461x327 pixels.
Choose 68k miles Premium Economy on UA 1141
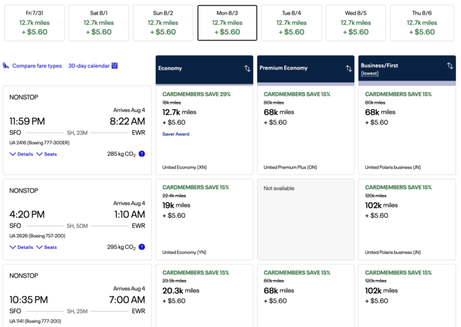tap(305, 296)
